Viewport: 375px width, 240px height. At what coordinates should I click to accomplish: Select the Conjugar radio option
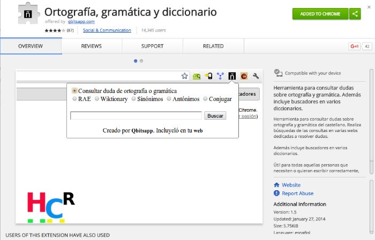pyautogui.click(x=205, y=99)
